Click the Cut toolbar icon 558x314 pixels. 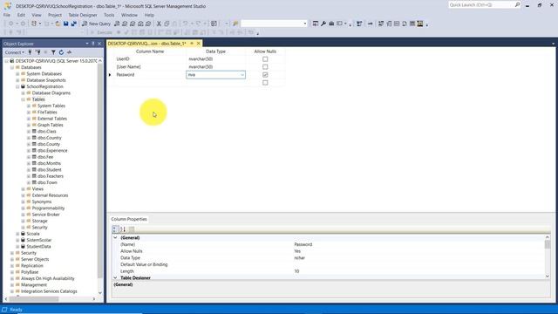[x=159, y=24]
